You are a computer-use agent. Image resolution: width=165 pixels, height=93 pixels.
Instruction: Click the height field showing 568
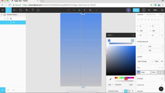[156, 31]
